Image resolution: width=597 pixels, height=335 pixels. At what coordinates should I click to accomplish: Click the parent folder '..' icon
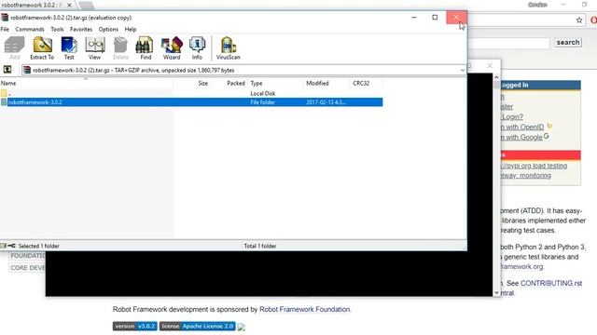[4, 93]
